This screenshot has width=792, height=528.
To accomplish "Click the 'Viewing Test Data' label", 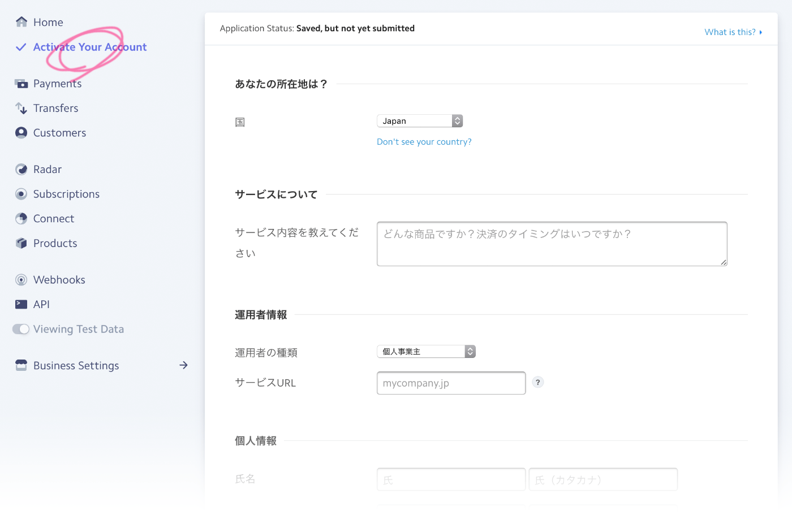I will pos(79,329).
